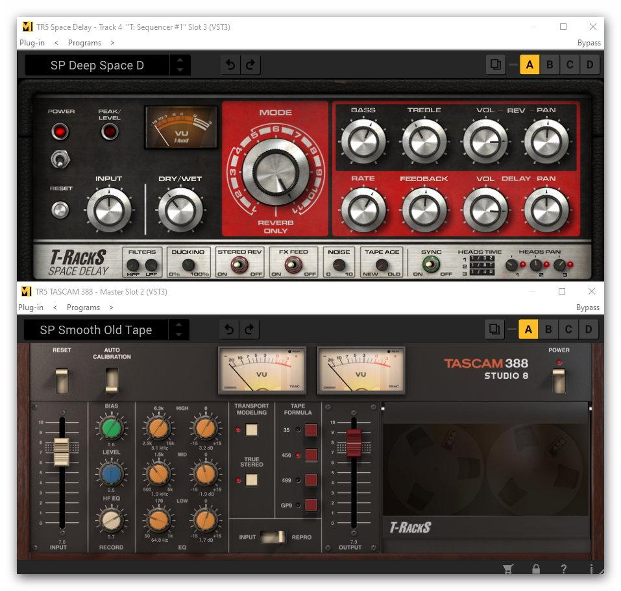
Task: Select slot B in Space Delay
Action: pyautogui.click(x=550, y=64)
